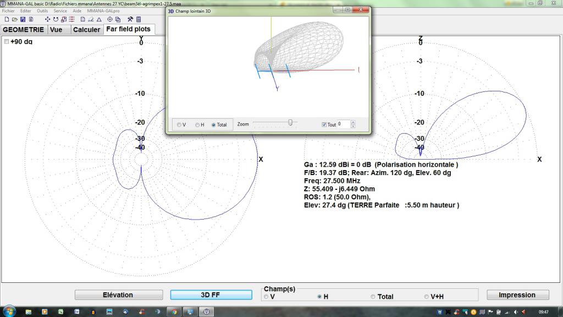Click the 3D radiation wireframe plot

click(299, 46)
